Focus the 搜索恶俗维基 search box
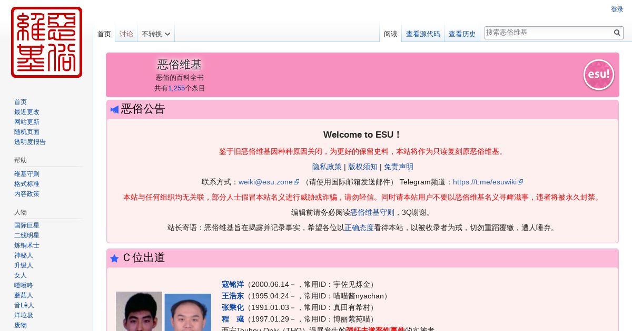Viewport: 632px width, 331px height. coord(548,33)
